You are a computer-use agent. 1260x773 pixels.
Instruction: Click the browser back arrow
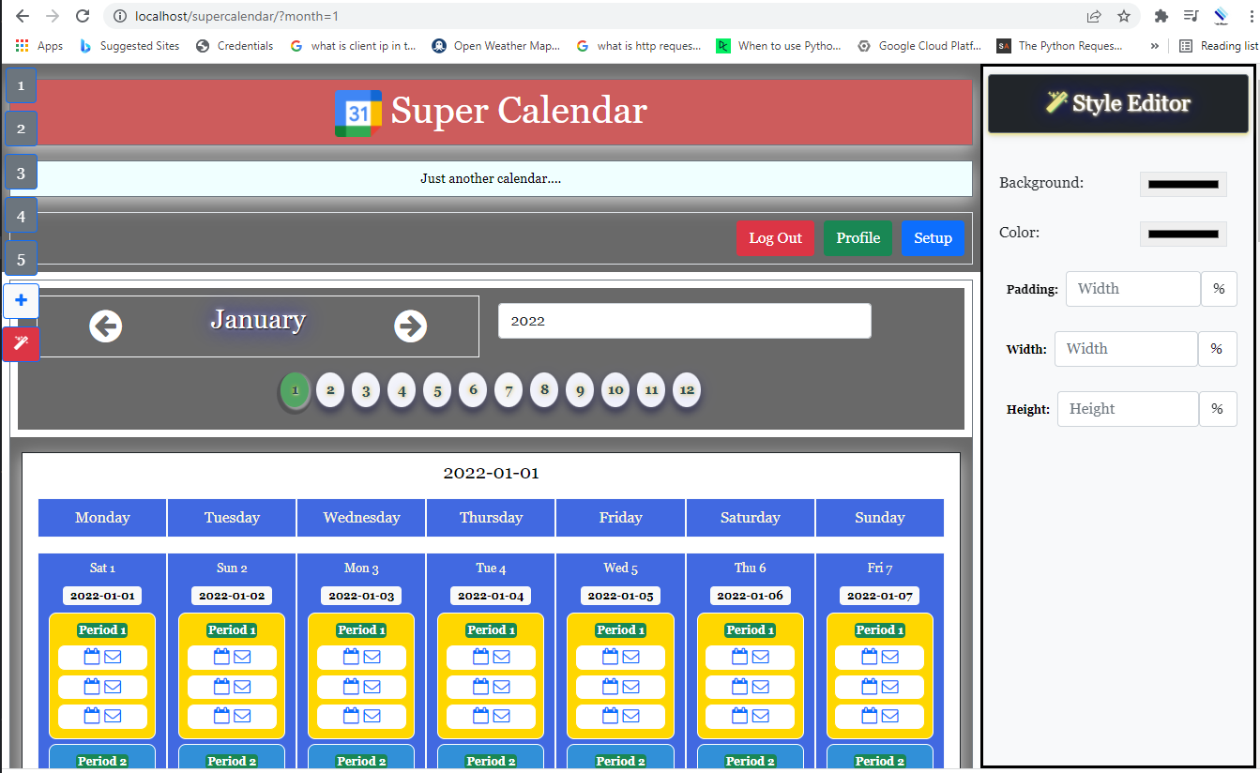click(x=23, y=16)
